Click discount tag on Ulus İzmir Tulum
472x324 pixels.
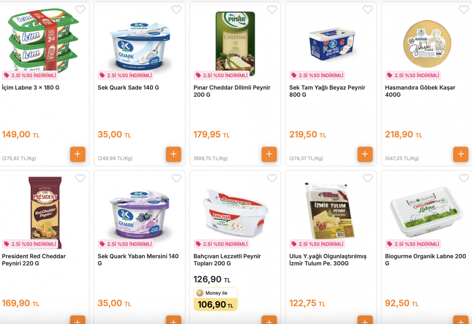tap(317, 244)
